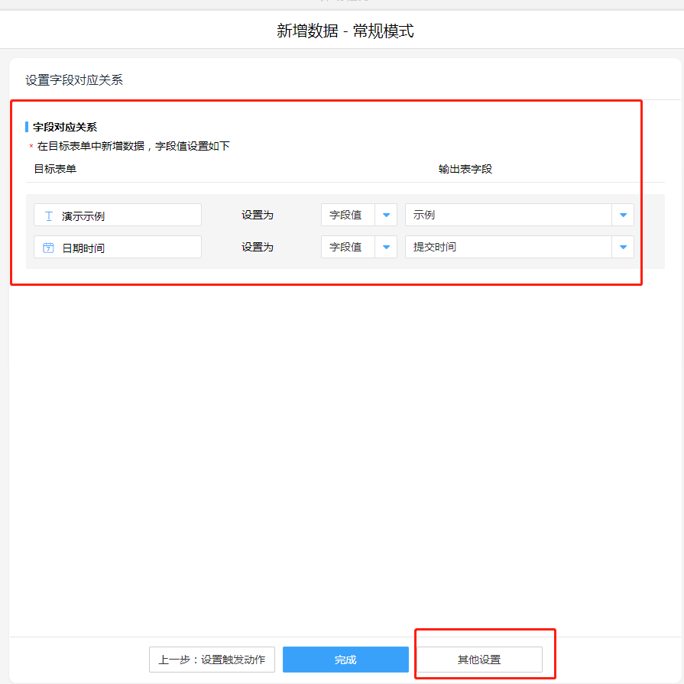684x684 pixels.
Task: Click the 提交时间 output field box
Action: click(x=507, y=248)
